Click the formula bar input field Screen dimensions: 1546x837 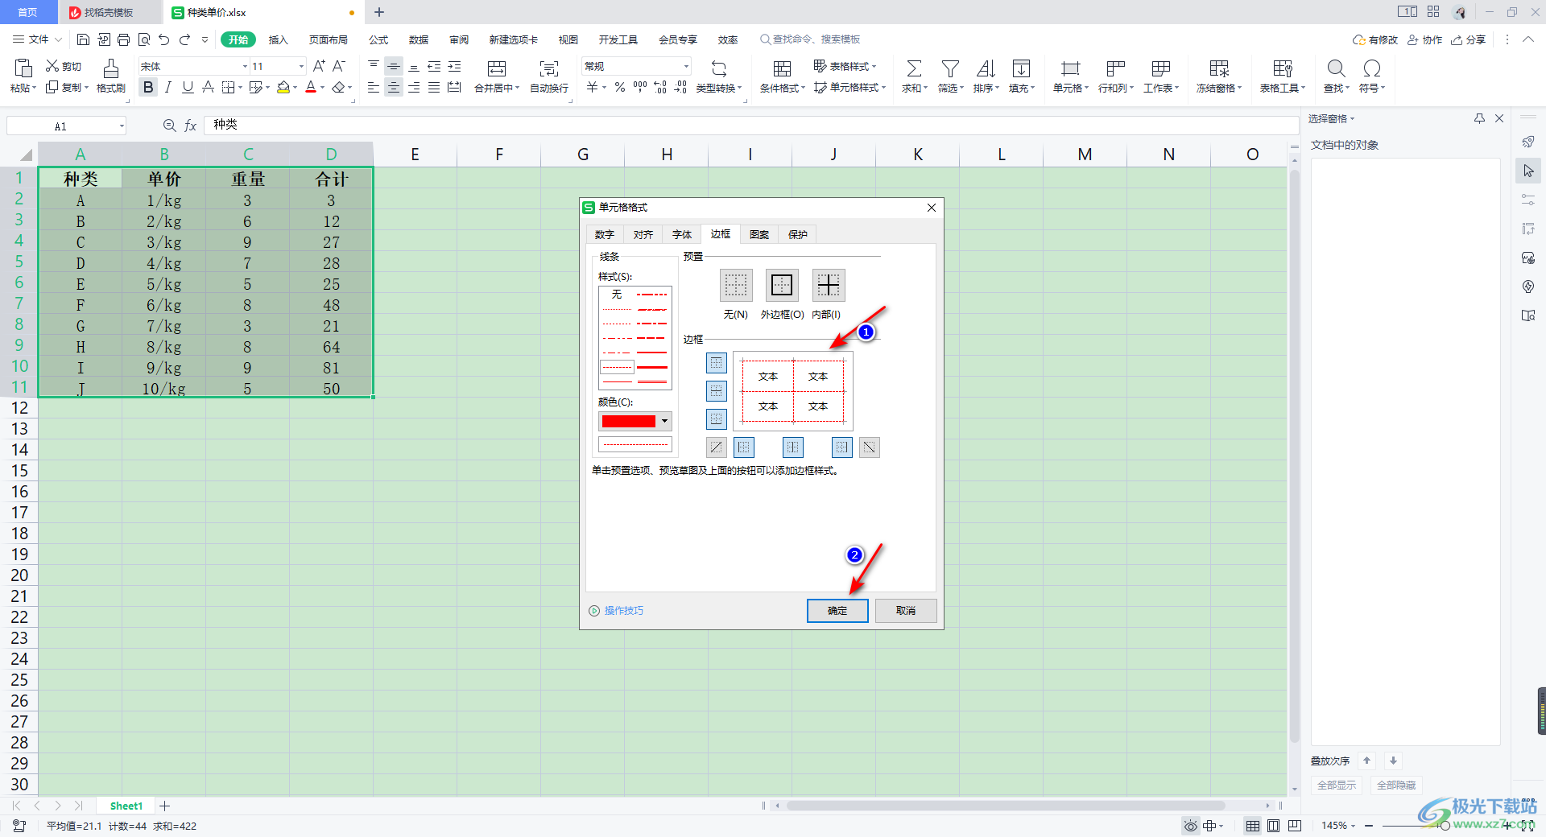click(750, 125)
